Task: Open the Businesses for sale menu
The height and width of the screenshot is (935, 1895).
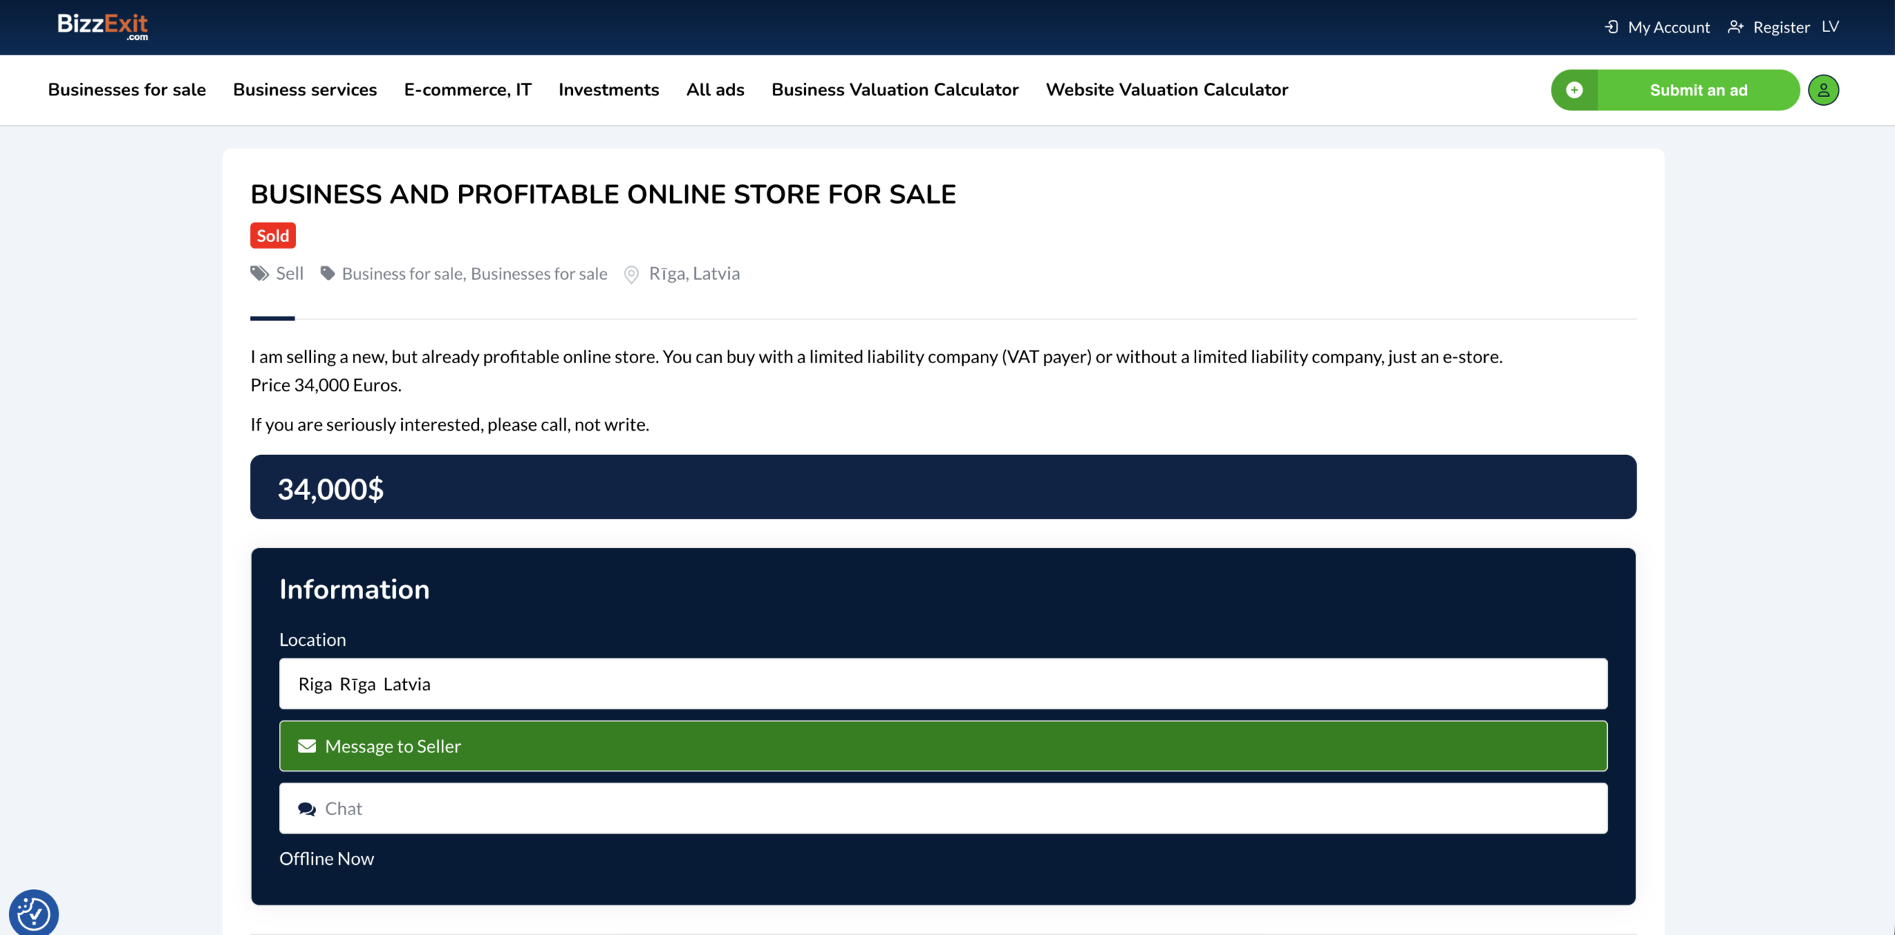Action: pyautogui.click(x=127, y=90)
